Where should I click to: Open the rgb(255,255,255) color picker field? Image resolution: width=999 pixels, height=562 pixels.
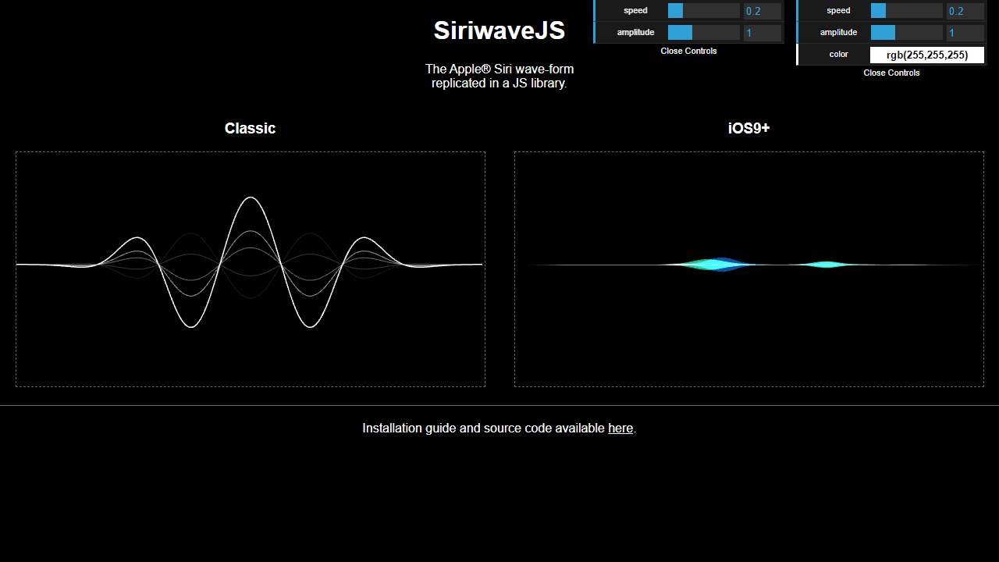927,55
